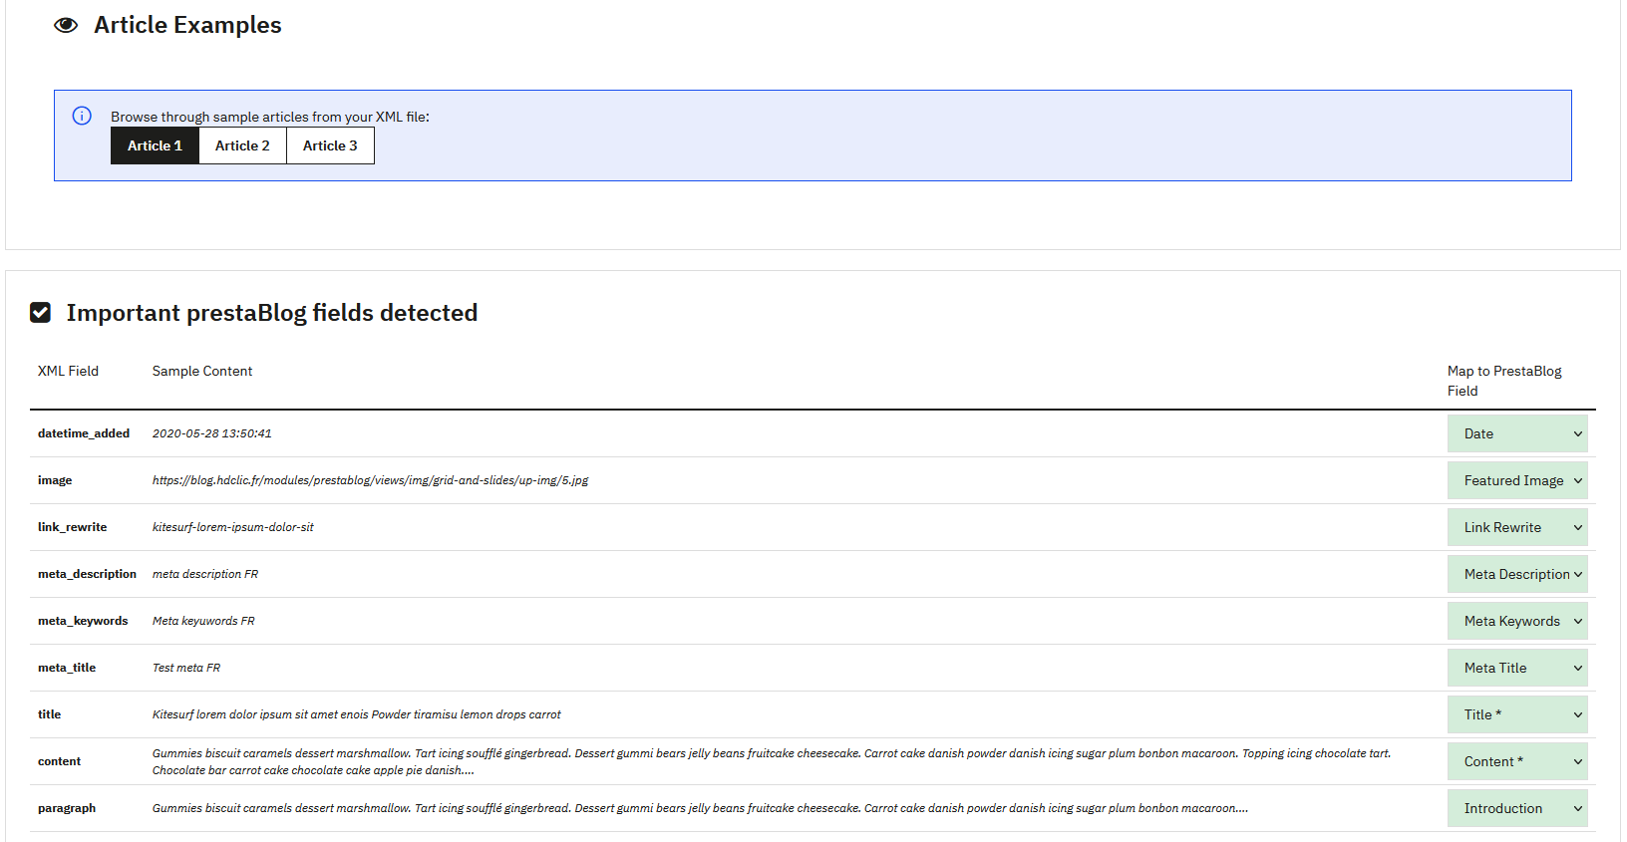Open the Meta Title mapping dropdown
The height and width of the screenshot is (842, 1627).
(1517, 668)
